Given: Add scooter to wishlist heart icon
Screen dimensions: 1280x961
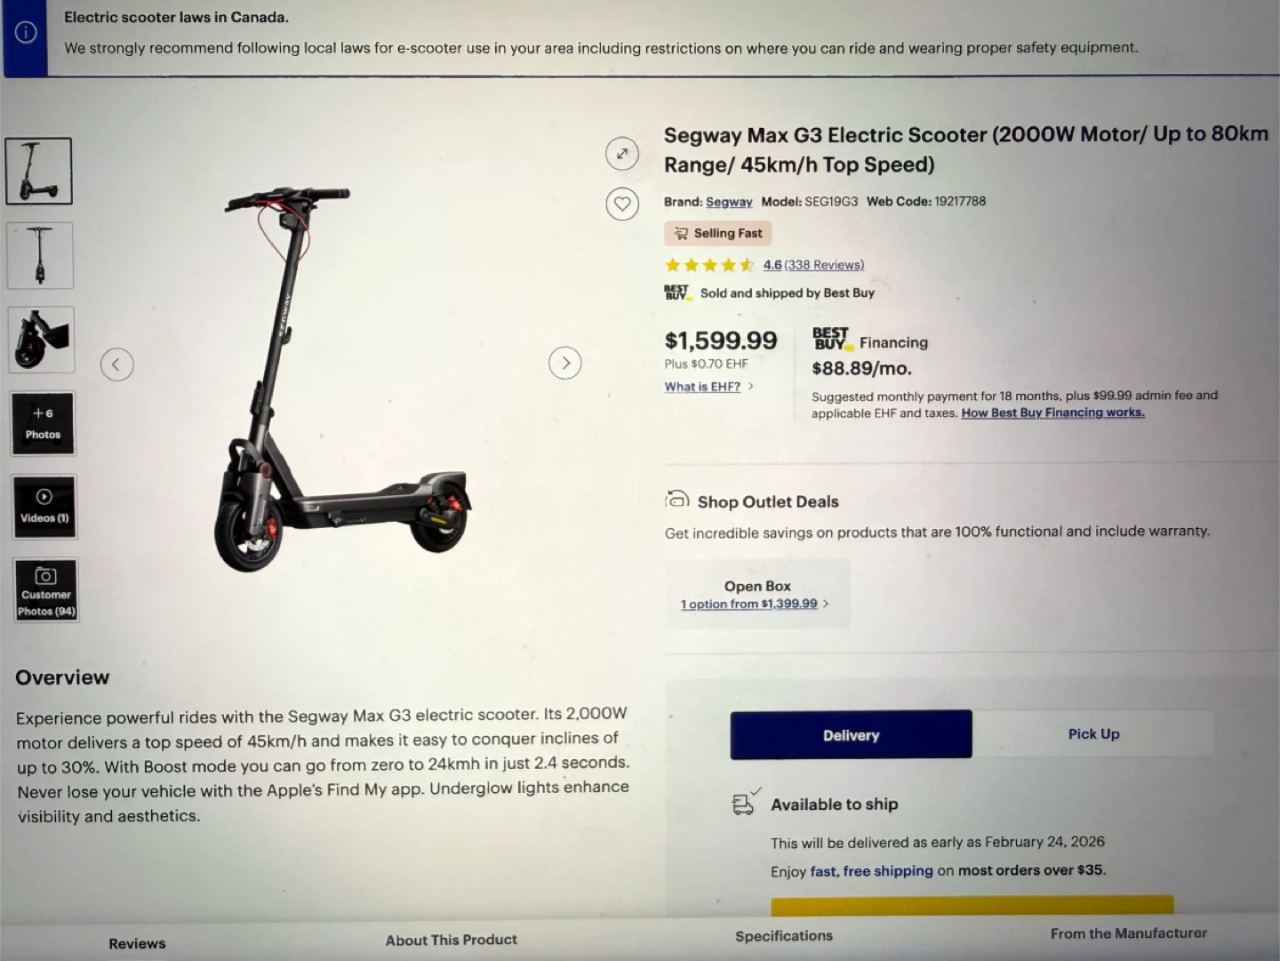Looking at the screenshot, I should pos(622,204).
